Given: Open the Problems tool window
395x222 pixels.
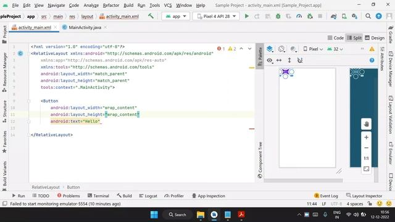Looking at the screenshot, I should coord(69,196).
